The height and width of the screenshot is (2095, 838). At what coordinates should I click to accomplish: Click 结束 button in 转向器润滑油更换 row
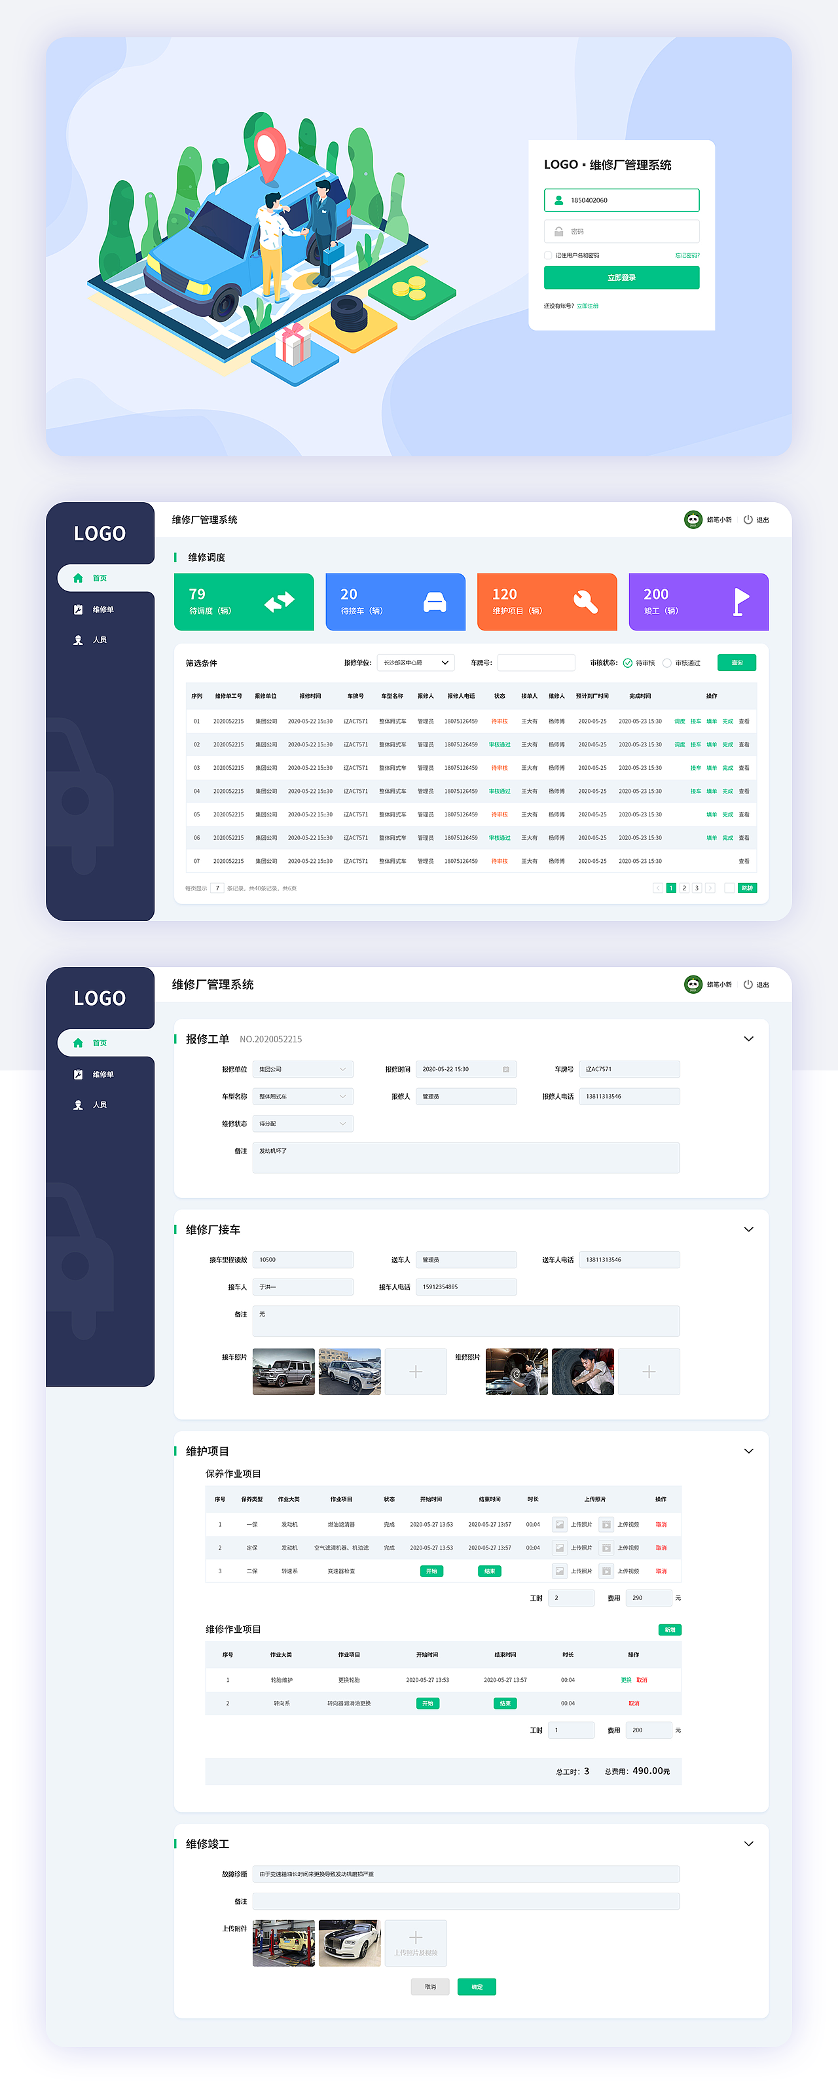point(505,1703)
